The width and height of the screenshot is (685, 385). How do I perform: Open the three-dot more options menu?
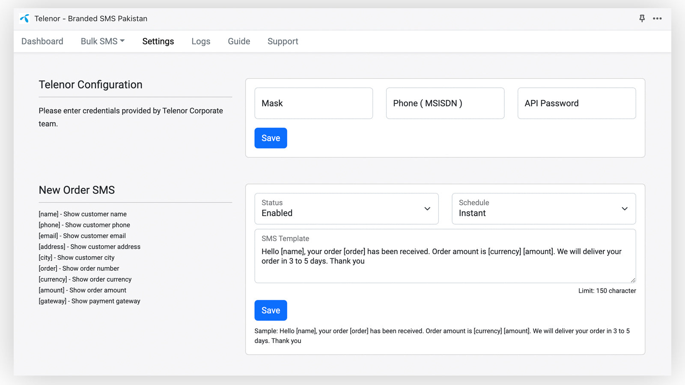coord(657,18)
